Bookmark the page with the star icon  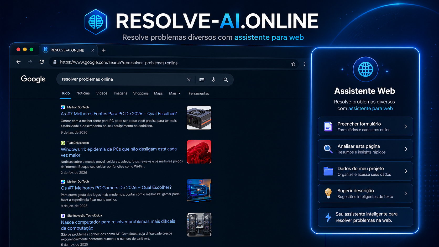pyautogui.click(x=293, y=64)
